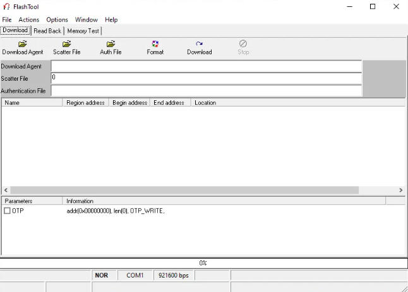Close the FlashTool window
408x292 pixels.
pos(396,6)
